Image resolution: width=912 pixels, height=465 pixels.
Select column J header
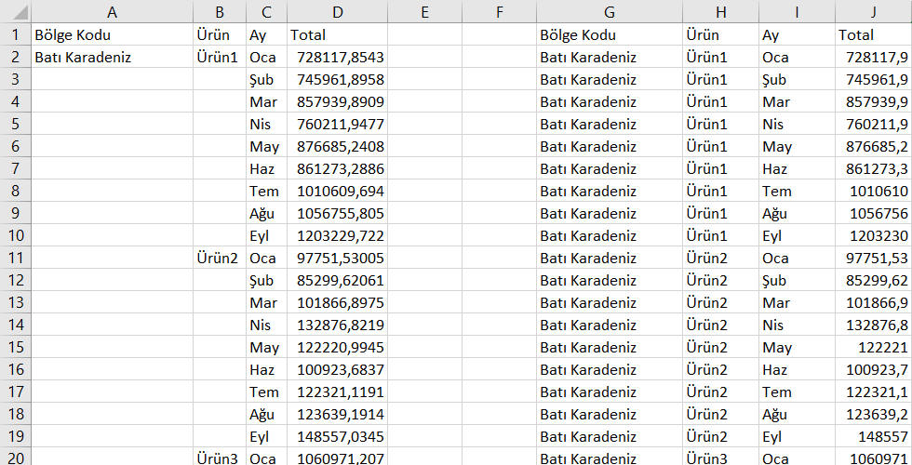pyautogui.click(x=874, y=11)
